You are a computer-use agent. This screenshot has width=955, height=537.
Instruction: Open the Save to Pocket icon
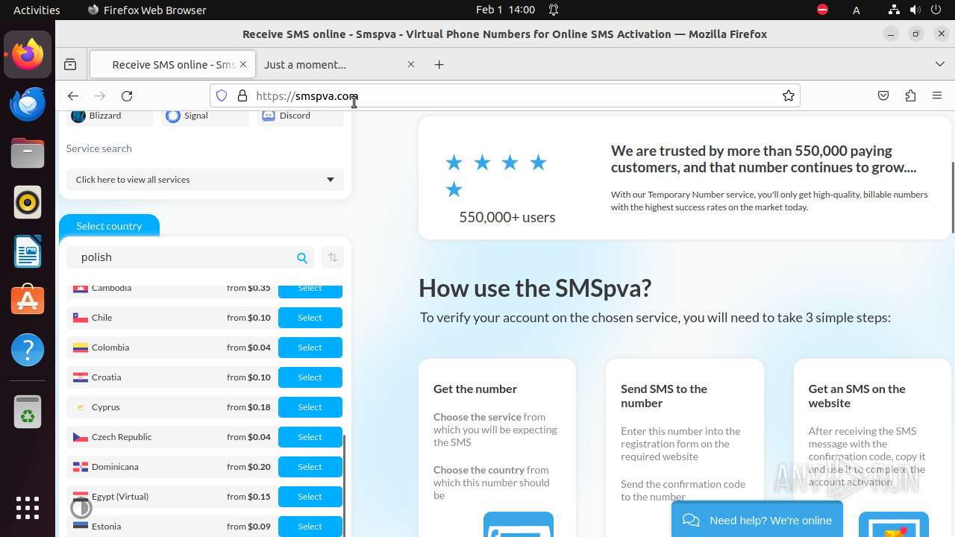click(x=883, y=95)
